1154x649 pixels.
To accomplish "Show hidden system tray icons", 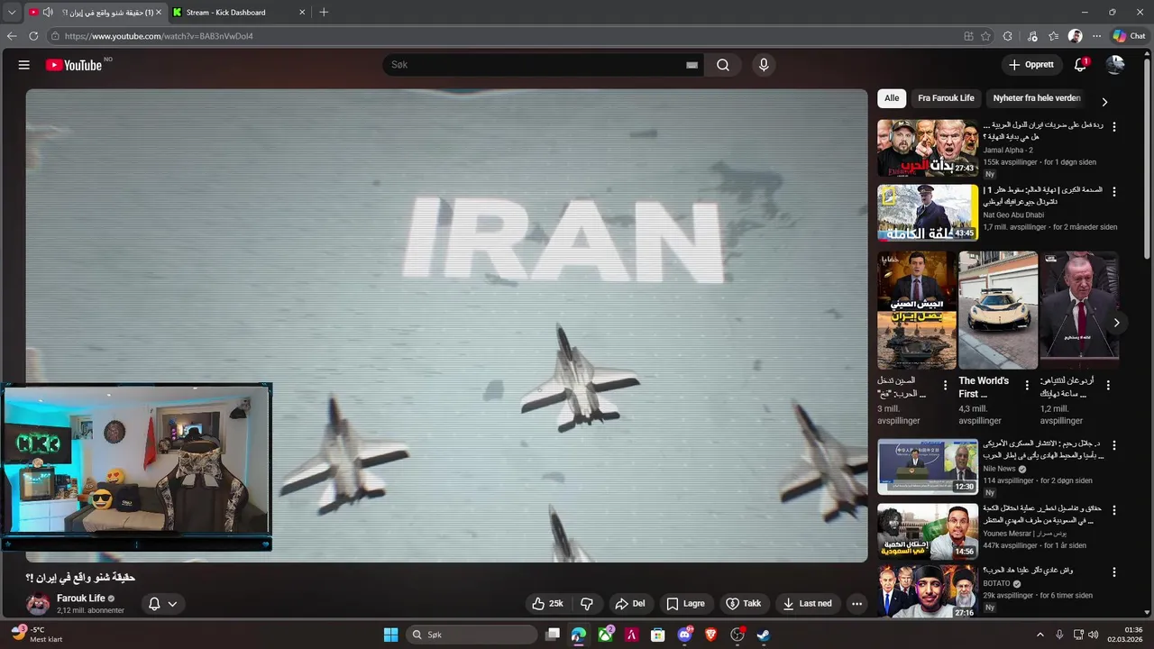I will pos(1040,635).
